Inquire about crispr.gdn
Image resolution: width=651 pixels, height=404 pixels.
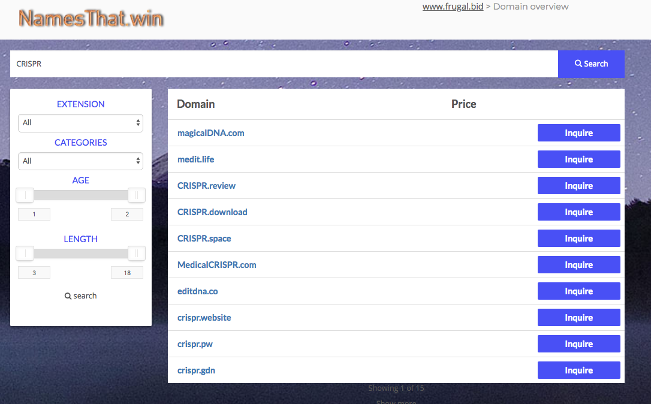click(578, 370)
